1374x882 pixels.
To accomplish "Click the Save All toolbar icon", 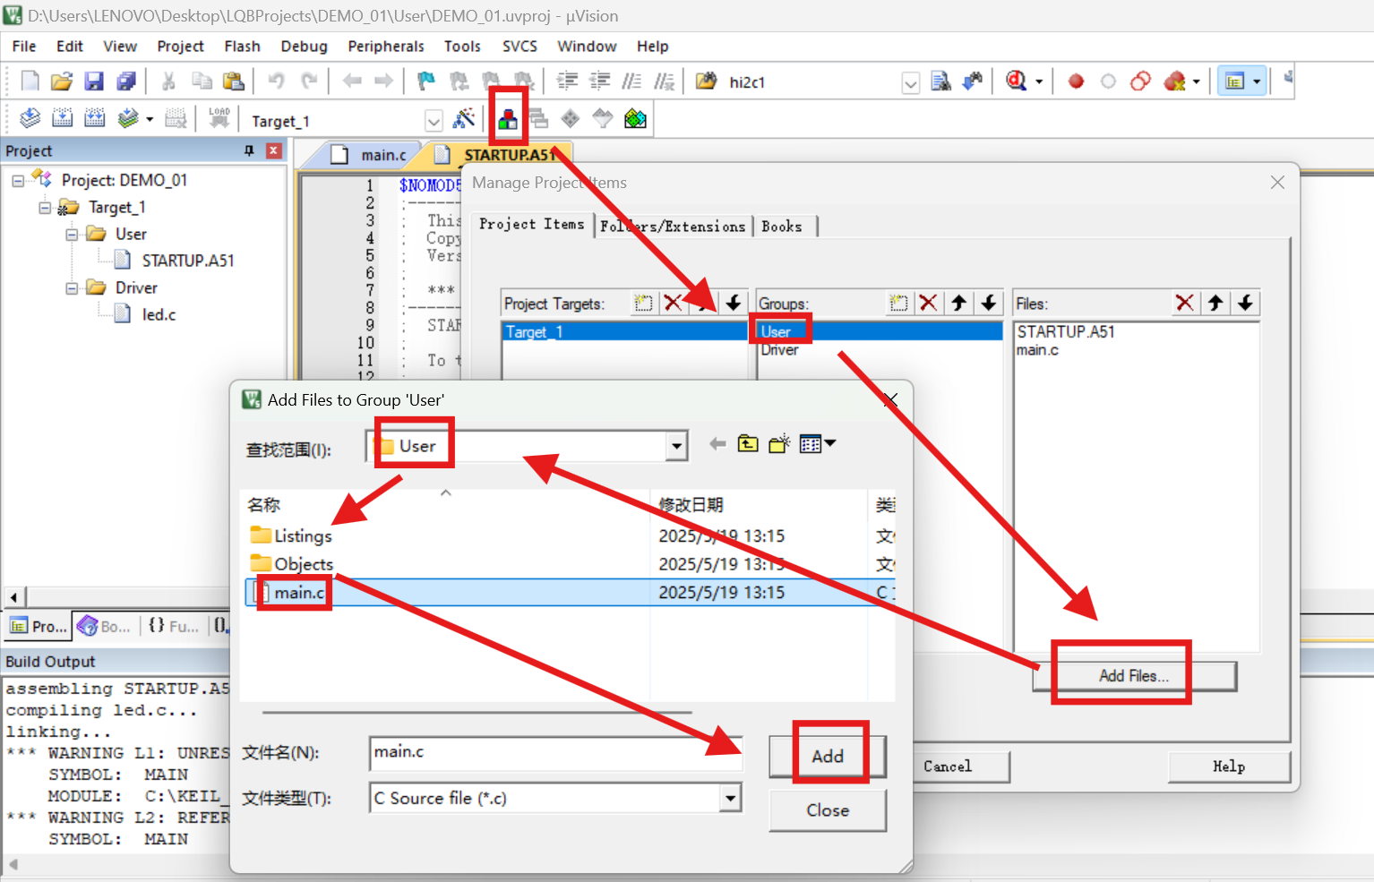I will click(x=126, y=81).
